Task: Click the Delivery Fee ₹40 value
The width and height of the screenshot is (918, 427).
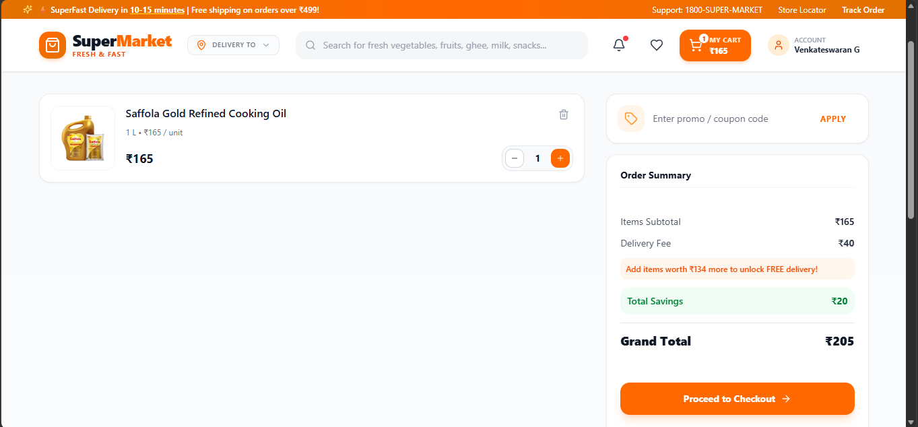Action: (846, 243)
